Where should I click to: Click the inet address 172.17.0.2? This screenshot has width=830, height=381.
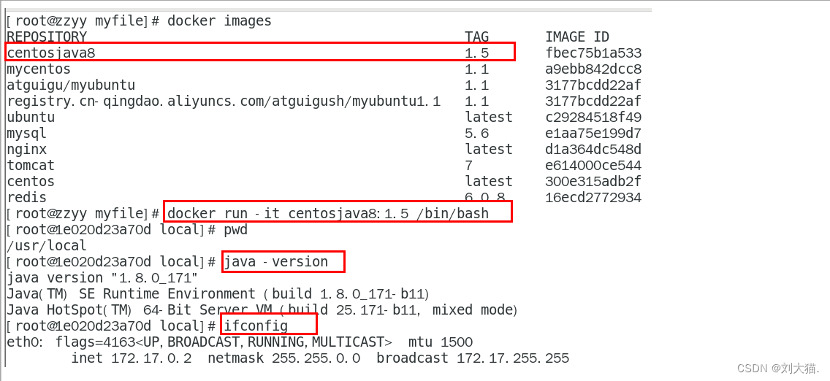point(151,358)
